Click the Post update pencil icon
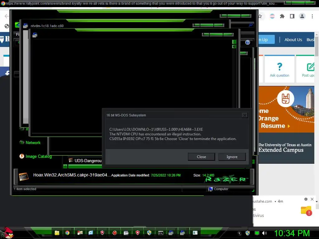The image size is (319, 239). 311,67
